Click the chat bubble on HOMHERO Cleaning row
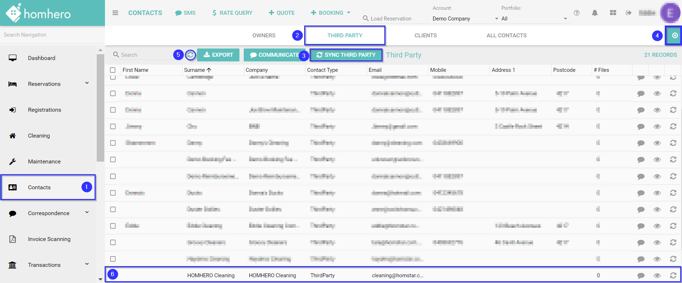This screenshot has width=682, height=283. click(x=641, y=275)
